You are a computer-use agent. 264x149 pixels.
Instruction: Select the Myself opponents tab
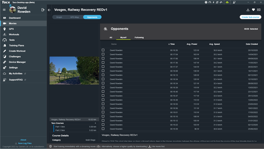pyautogui.click(x=123, y=38)
